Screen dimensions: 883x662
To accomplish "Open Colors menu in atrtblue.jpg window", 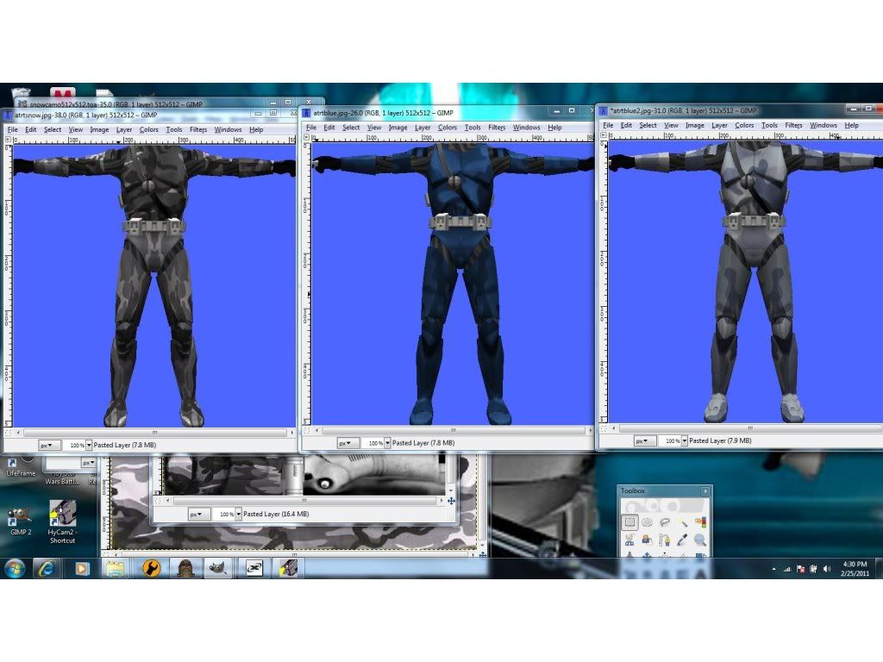I will (448, 128).
